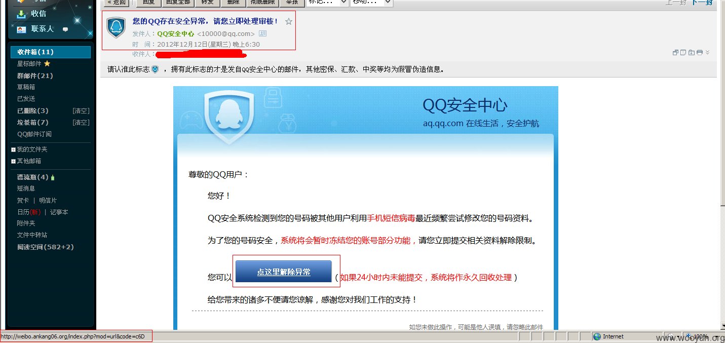Screen dimensions: 725x343
Task: Click the shield verification icon after 请认准此标志
Action: pos(155,69)
